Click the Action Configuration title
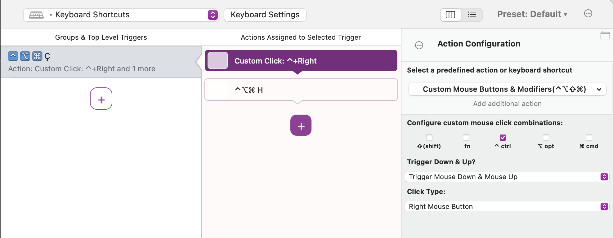This screenshot has height=238, width=613. point(479,44)
